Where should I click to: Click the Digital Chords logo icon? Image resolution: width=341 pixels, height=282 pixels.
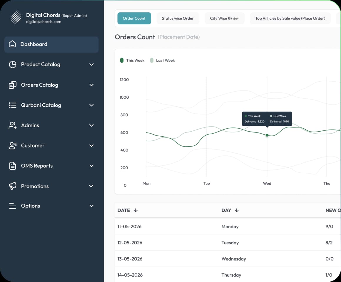pos(16,18)
